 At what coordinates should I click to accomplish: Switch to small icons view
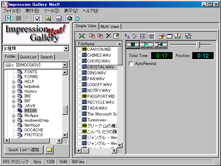pyautogui.click(x=135, y=36)
